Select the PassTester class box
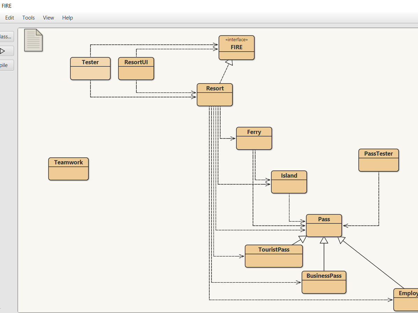This screenshot has height=313, width=418. coord(379,160)
